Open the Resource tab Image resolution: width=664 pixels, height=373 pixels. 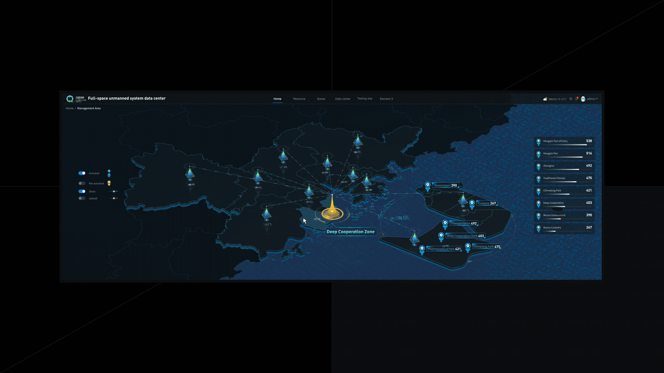[299, 98]
